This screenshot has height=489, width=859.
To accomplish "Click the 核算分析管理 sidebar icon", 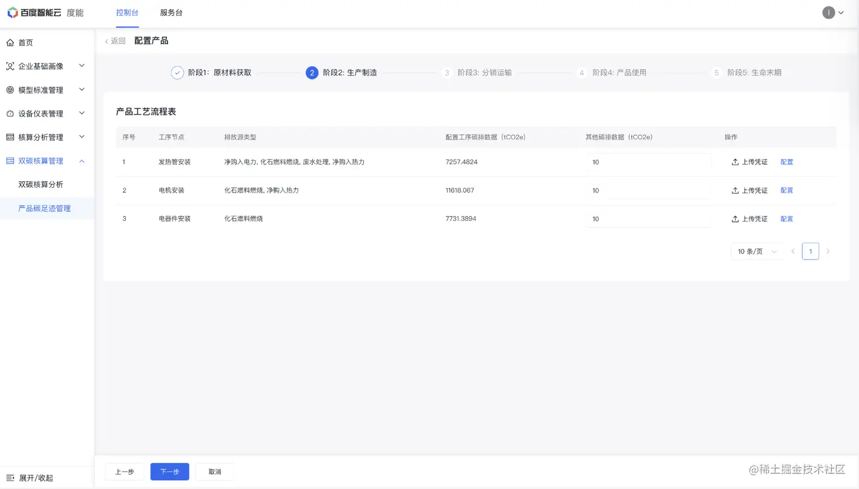I will 10,137.
